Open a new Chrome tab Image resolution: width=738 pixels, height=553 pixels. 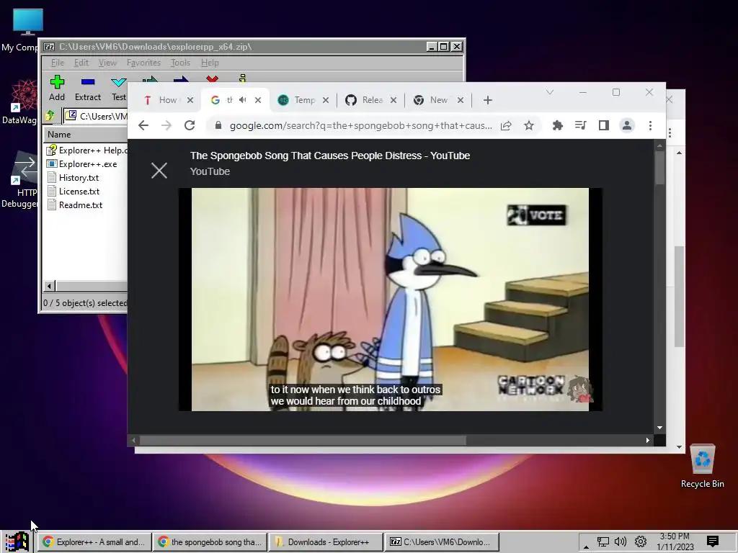click(488, 100)
